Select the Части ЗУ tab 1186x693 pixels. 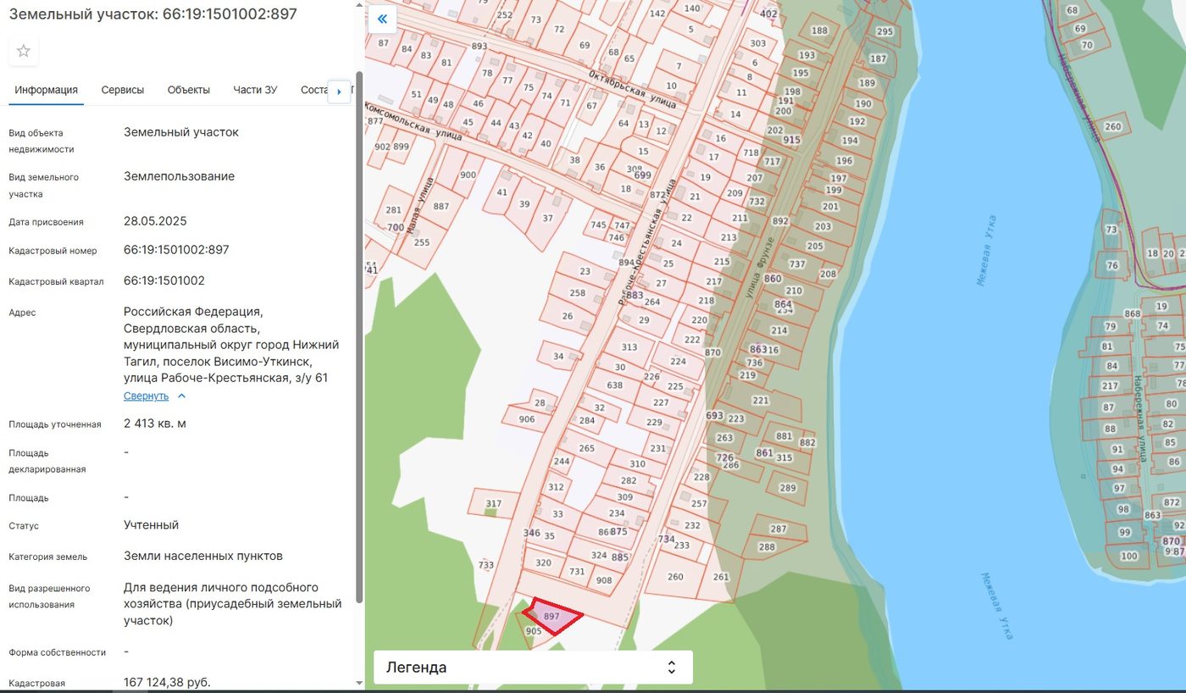pos(255,90)
